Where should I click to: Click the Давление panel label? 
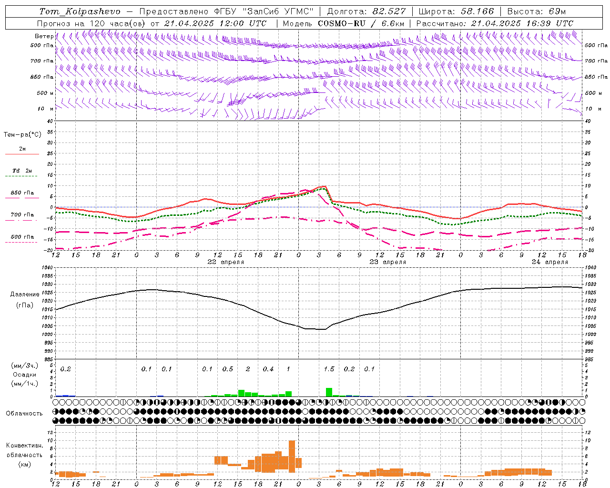tap(25, 295)
